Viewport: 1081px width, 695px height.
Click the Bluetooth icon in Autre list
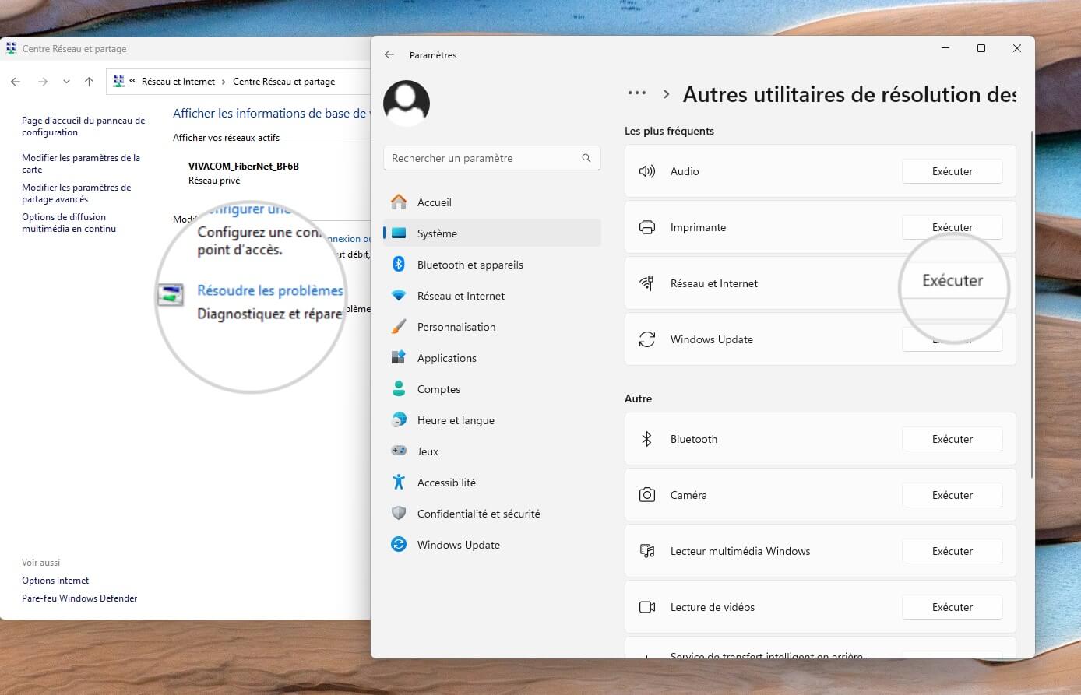[x=646, y=439]
